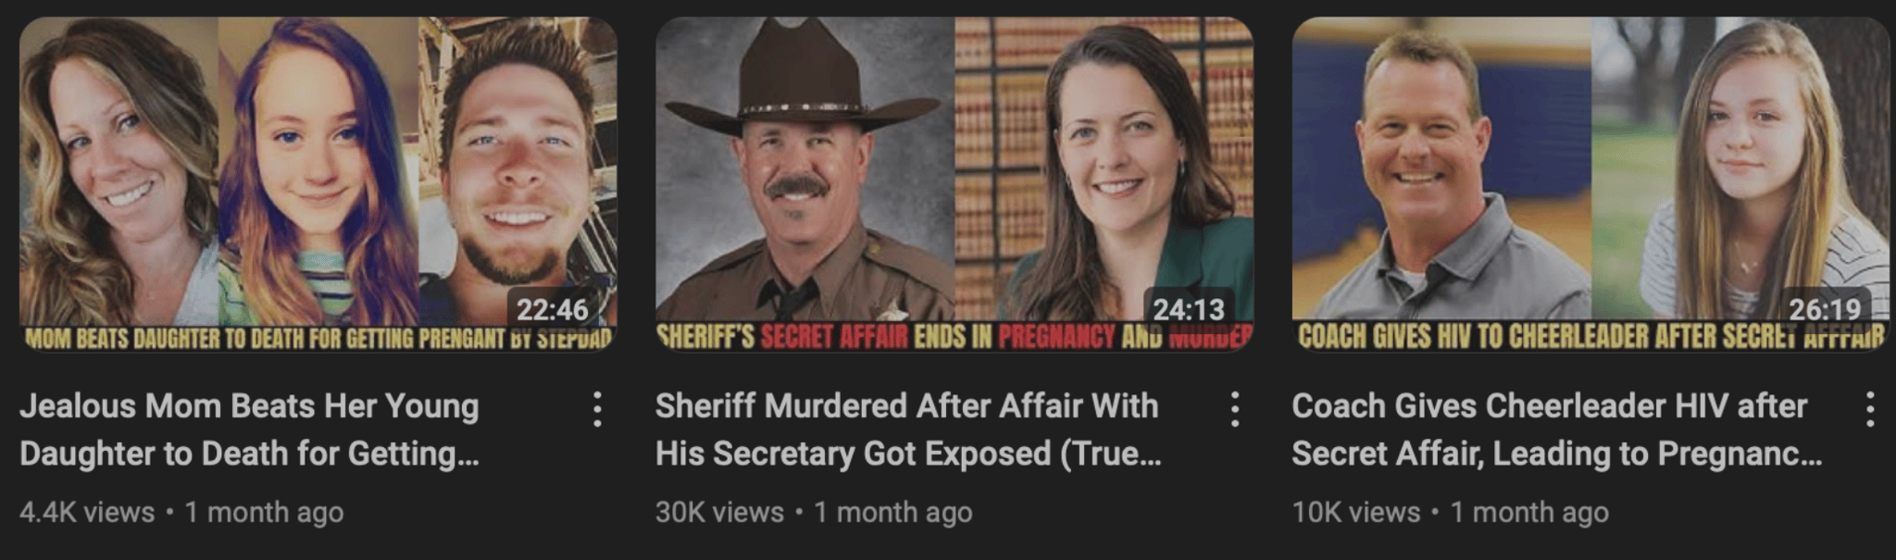Image resolution: width=1896 pixels, height=560 pixels.
Task: Open more options for Sheriff Murdered video
Action: (x=1234, y=409)
